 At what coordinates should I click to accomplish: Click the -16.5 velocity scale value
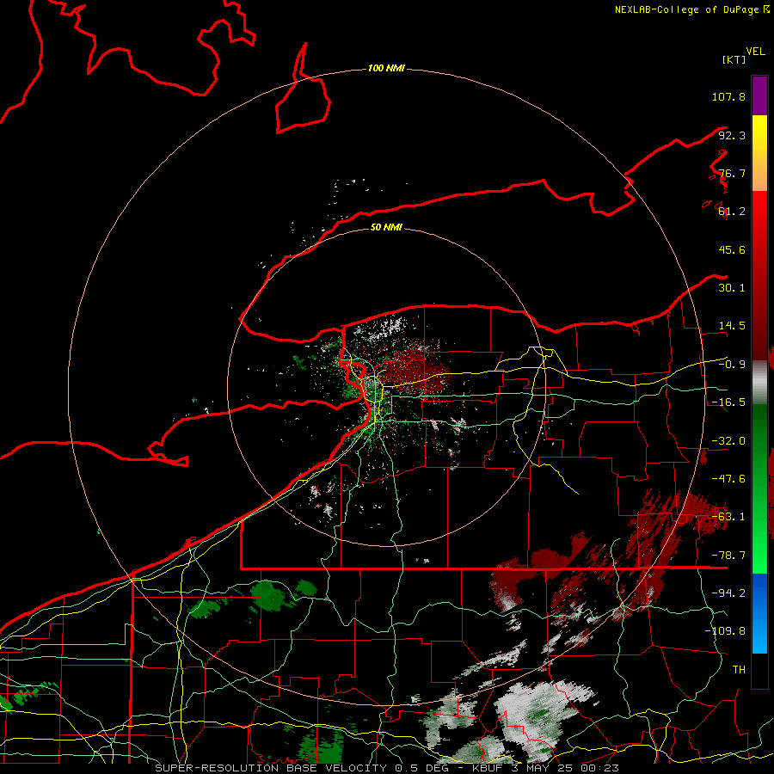[x=728, y=402]
